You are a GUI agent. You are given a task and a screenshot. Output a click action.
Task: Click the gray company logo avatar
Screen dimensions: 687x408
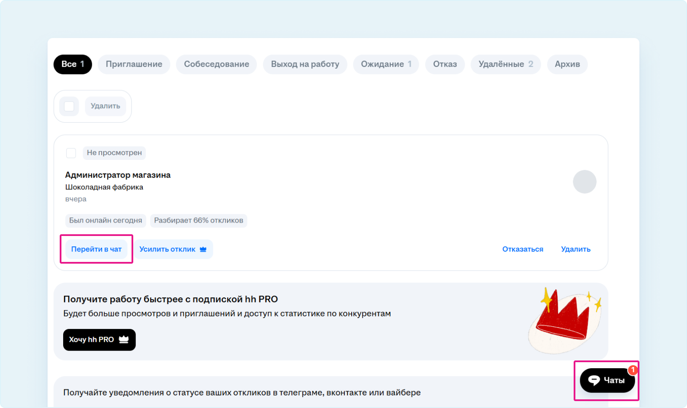pos(584,182)
